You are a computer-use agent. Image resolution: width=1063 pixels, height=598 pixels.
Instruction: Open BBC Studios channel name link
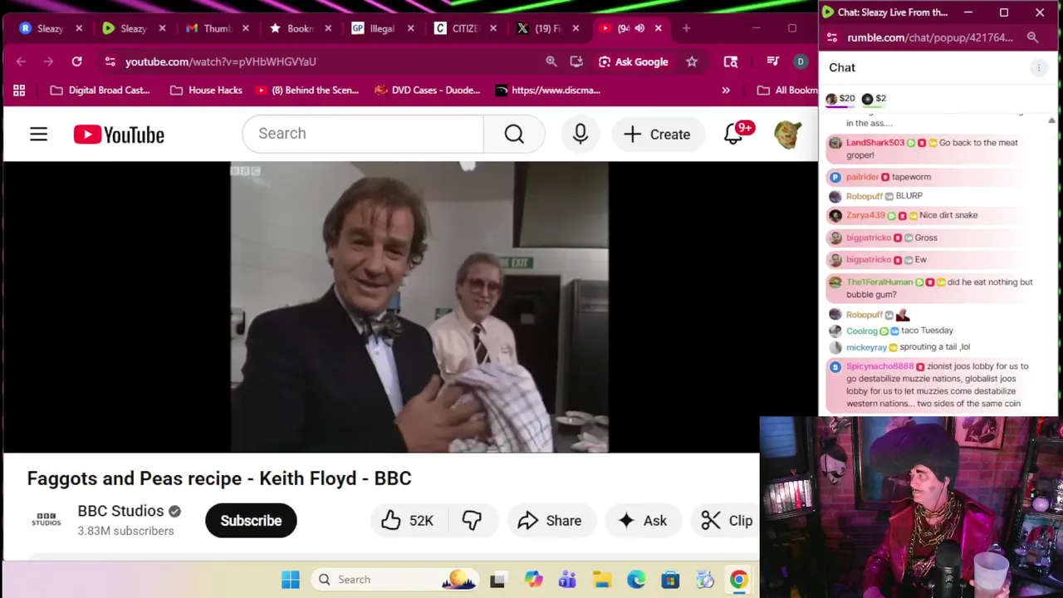click(x=120, y=511)
